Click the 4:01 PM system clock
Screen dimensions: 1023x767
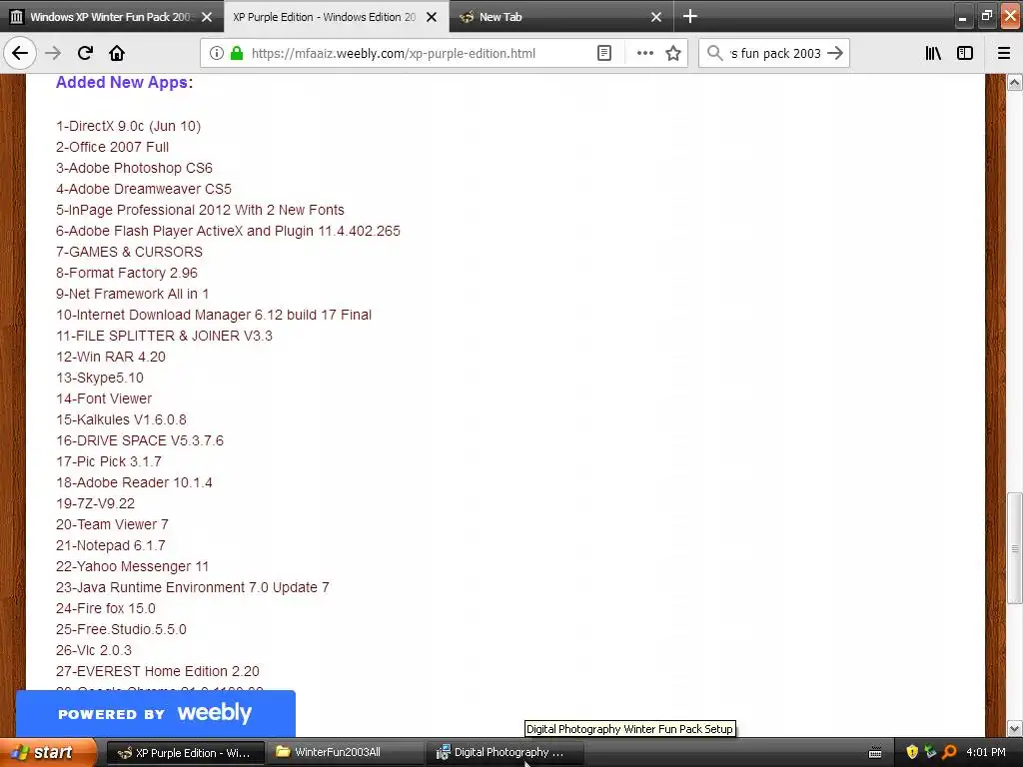coord(986,752)
